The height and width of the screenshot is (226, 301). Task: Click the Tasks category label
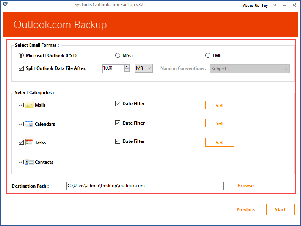[x=40, y=142]
